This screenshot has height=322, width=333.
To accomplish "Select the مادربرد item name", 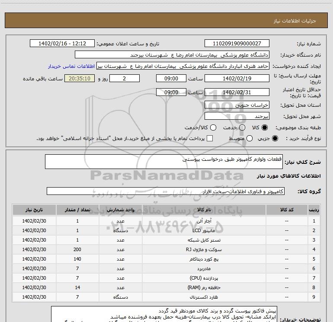I will [x=204, y=269].
